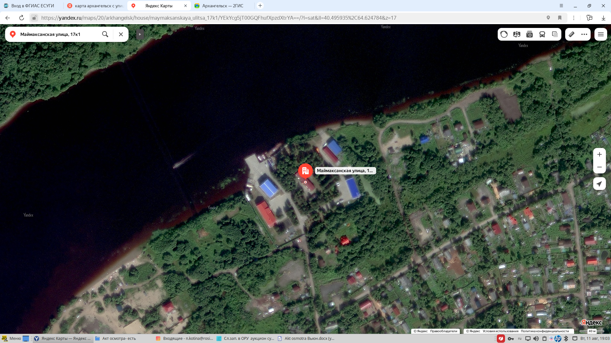Click the Маймаксанская улица pin label
Screen dimensions: 611x343
point(345,171)
